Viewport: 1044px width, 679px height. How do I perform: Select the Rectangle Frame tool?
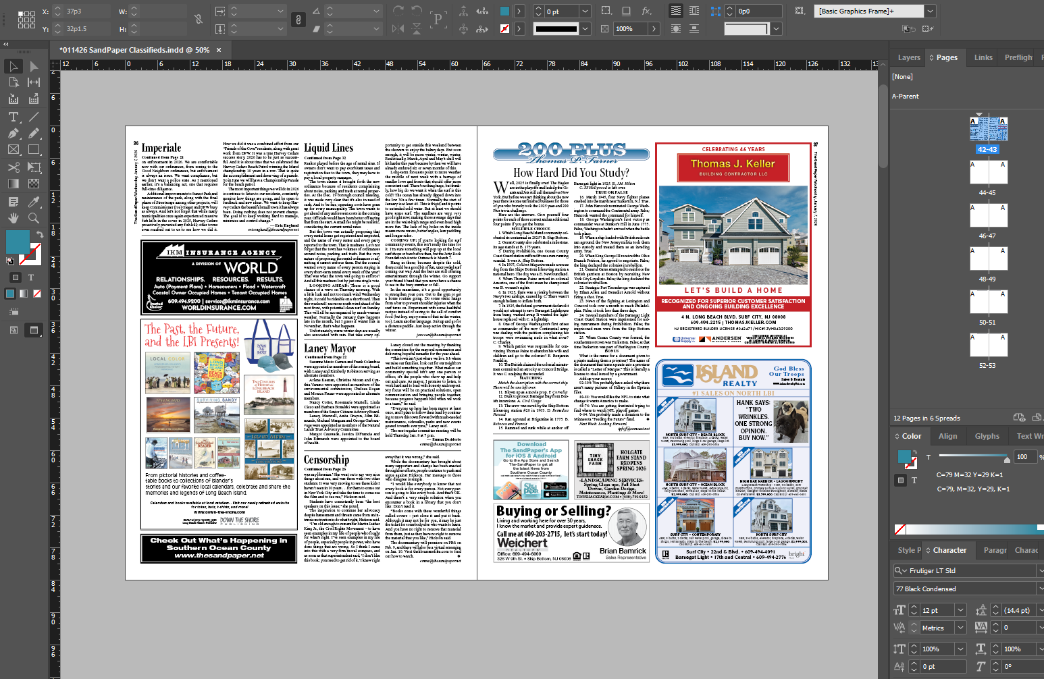tap(14, 150)
